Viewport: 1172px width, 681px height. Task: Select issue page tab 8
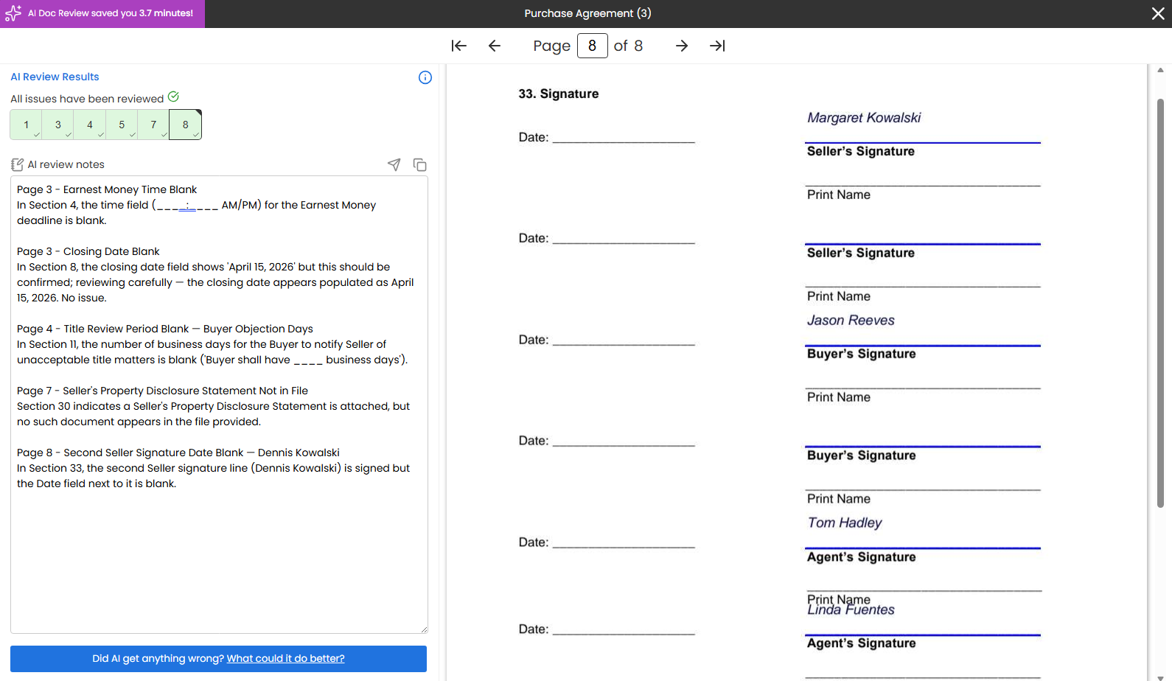point(186,125)
